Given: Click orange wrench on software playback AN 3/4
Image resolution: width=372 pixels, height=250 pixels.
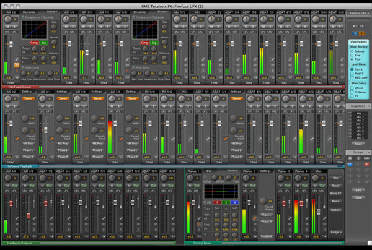Looking at the screenshot, I should click(51, 139).
